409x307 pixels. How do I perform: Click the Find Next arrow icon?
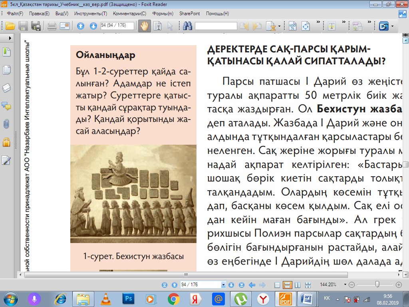coord(257,26)
